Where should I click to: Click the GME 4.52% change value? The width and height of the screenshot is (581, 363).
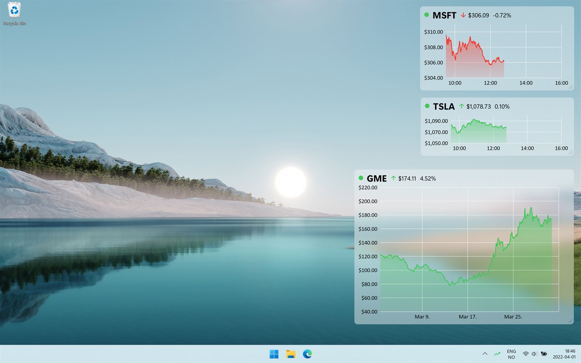tap(427, 178)
